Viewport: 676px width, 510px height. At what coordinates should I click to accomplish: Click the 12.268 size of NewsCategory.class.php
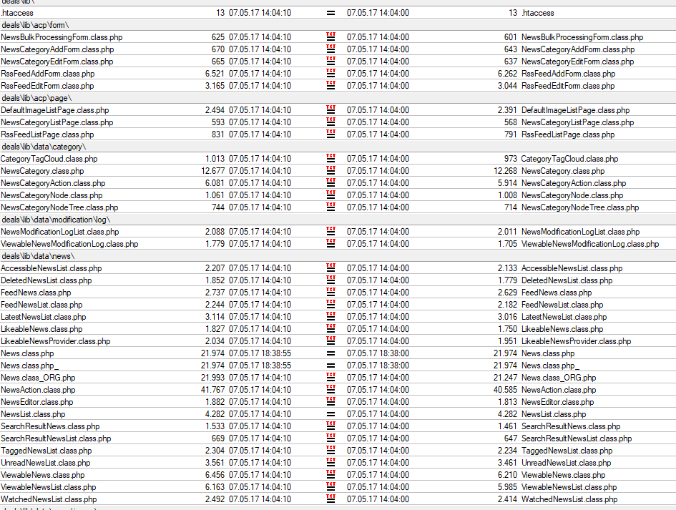[505, 171]
